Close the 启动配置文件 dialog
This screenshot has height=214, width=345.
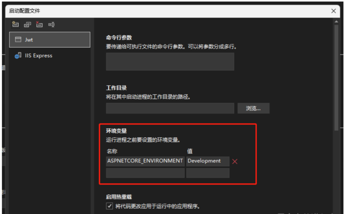[x=334, y=11]
